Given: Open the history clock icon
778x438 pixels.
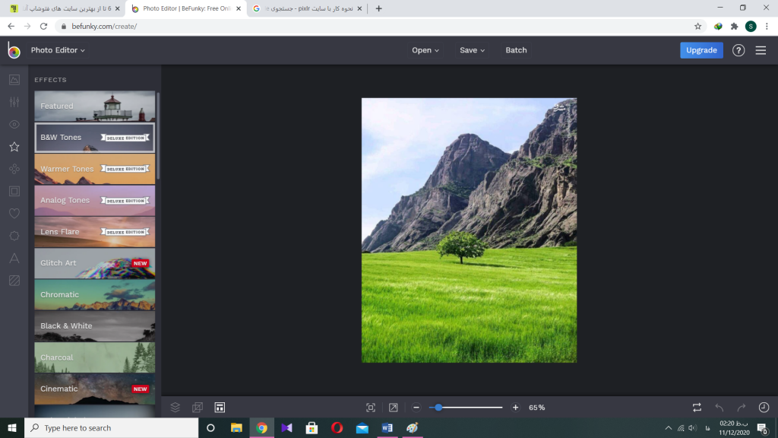Looking at the screenshot, I should coord(764,408).
